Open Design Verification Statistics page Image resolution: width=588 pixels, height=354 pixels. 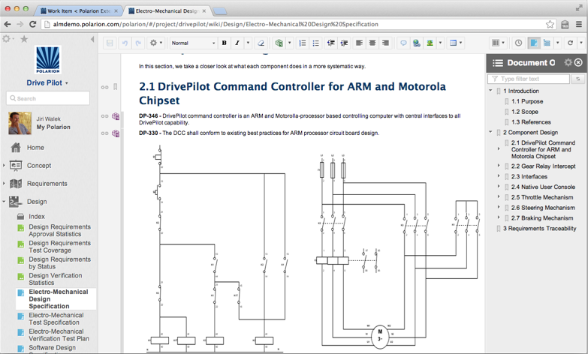(55, 279)
